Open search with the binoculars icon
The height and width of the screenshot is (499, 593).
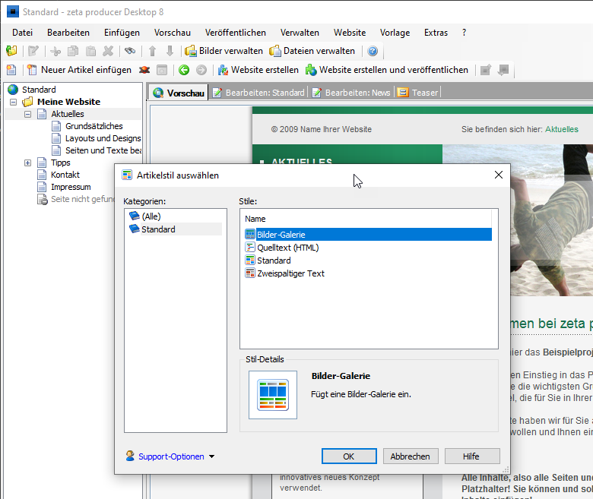[130, 51]
